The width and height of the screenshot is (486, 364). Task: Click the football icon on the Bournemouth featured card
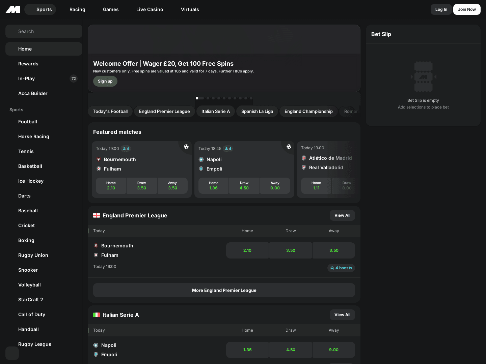[x=186, y=147]
